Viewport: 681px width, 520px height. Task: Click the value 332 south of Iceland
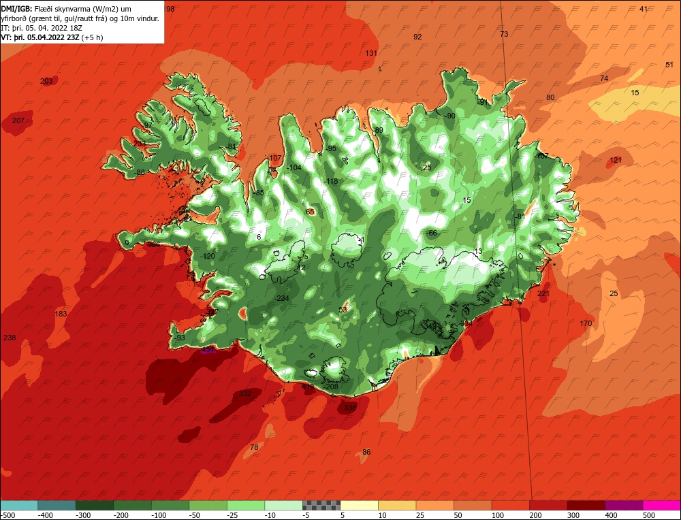coord(245,393)
